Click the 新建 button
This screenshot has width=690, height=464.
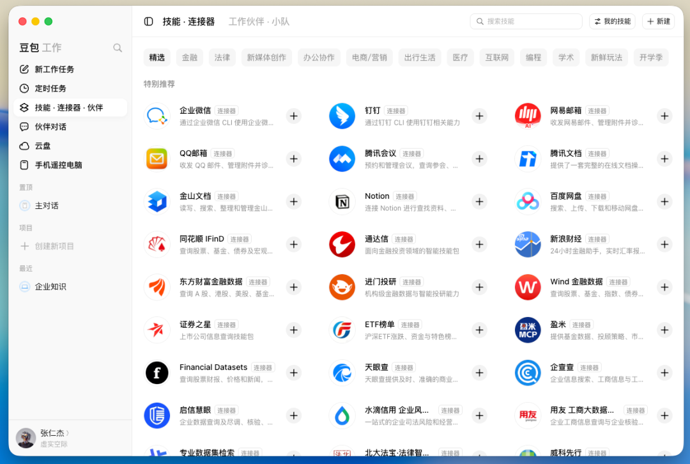pos(658,22)
